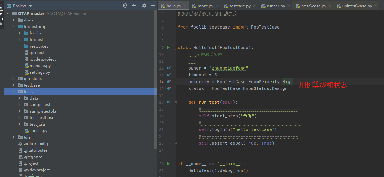Viewport: 384px width, 177px height.
Task: Click the collapse all icon in Project panel
Action: (x=134, y=6)
